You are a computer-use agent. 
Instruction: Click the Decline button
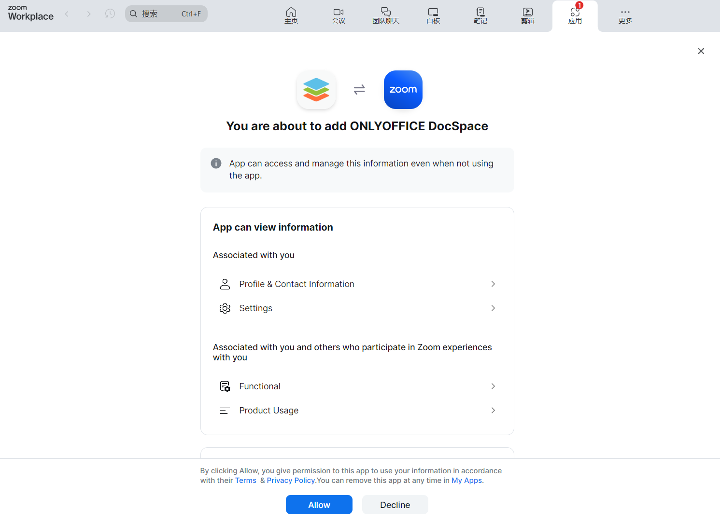click(395, 504)
